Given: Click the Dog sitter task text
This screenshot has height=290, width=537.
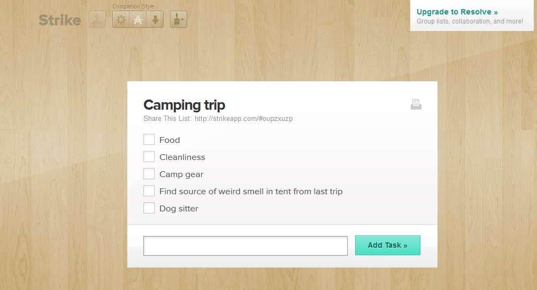Looking at the screenshot, I should [179, 209].
